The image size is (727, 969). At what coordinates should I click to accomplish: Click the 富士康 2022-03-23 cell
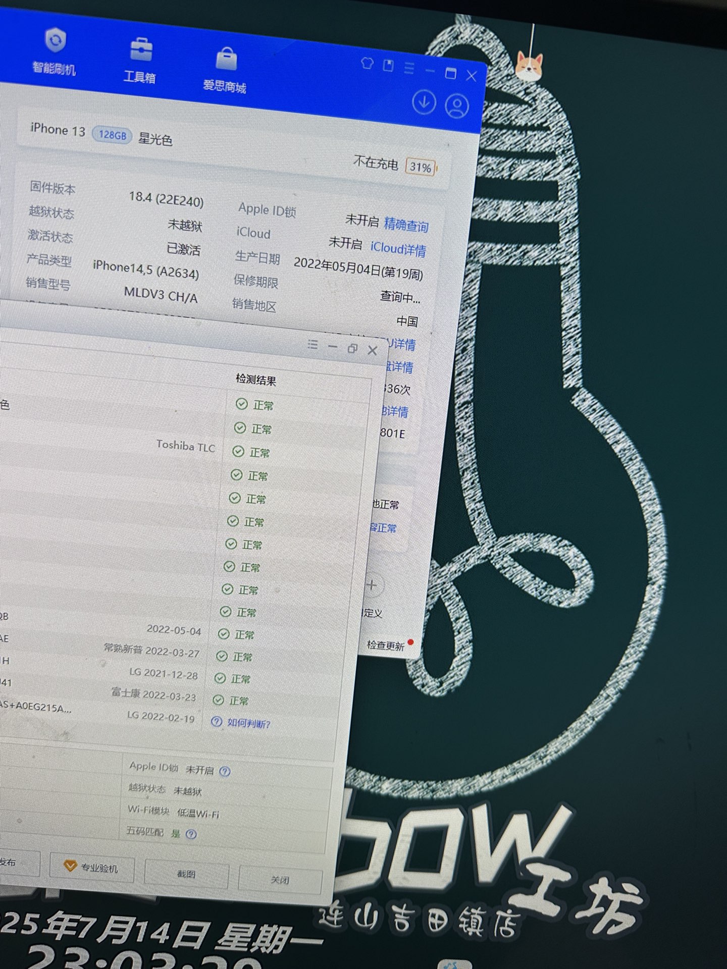(153, 695)
